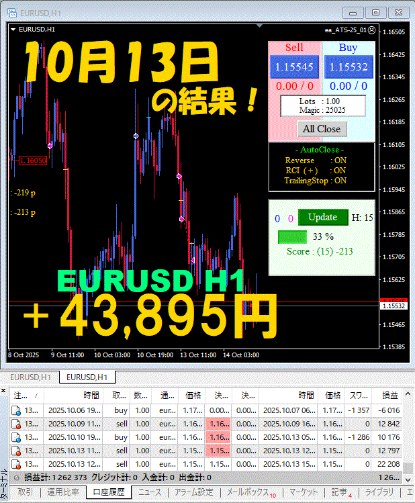Open the EURUSD,H1 chart dropdown triangle
Screen dimensions: 415x503
[13, 30]
